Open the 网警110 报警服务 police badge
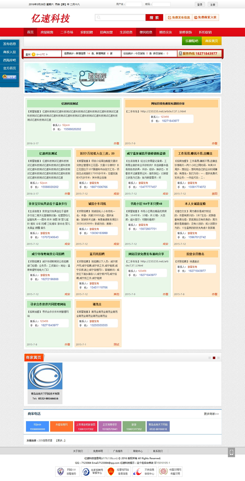This screenshot has height=481, width=245. (x=67, y=472)
